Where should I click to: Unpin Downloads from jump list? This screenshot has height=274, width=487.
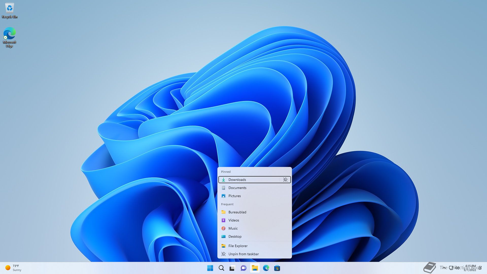pyautogui.click(x=285, y=180)
